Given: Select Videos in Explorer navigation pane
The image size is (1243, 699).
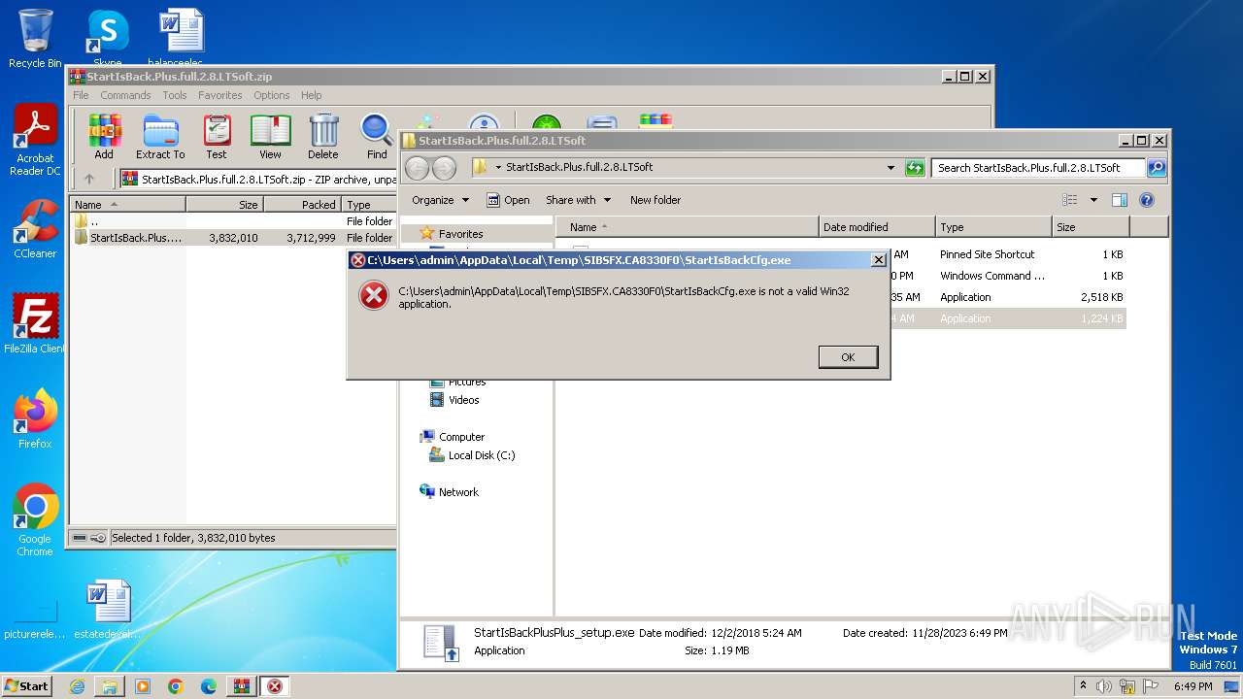Looking at the screenshot, I should coord(463,400).
